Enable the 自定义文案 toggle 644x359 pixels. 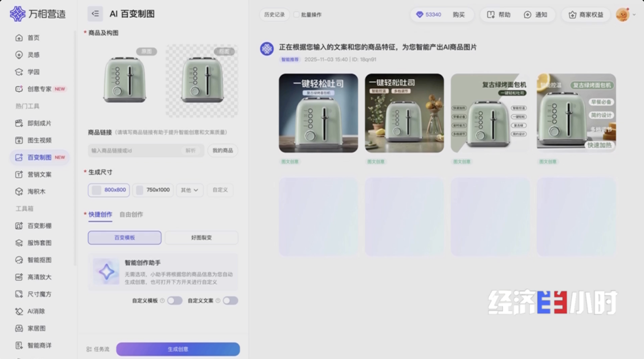tap(230, 301)
